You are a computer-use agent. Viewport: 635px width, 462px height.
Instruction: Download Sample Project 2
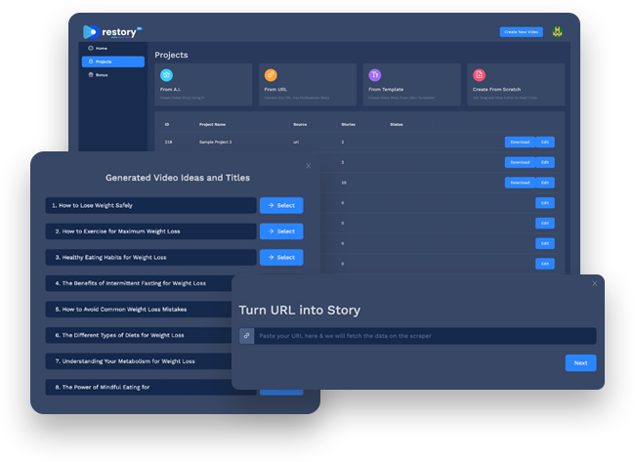coord(519,143)
